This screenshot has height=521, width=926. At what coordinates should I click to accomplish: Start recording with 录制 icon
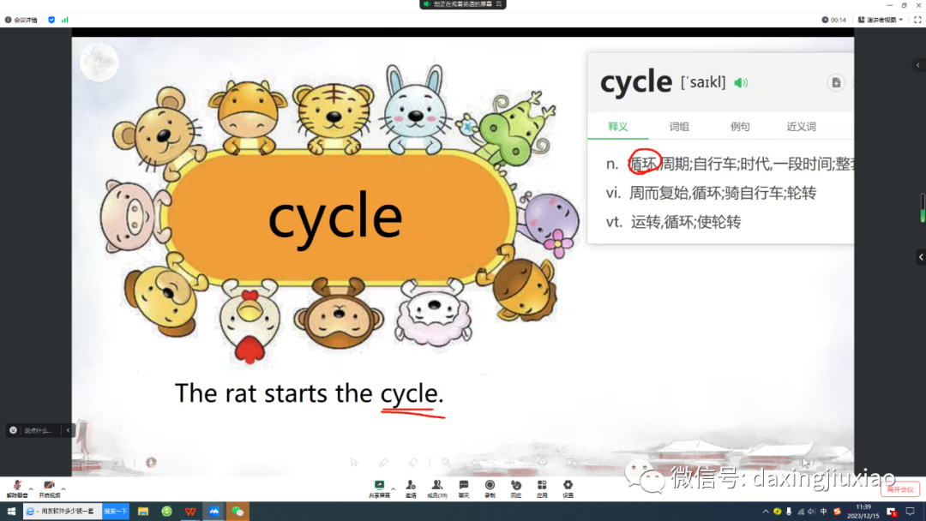490,488
